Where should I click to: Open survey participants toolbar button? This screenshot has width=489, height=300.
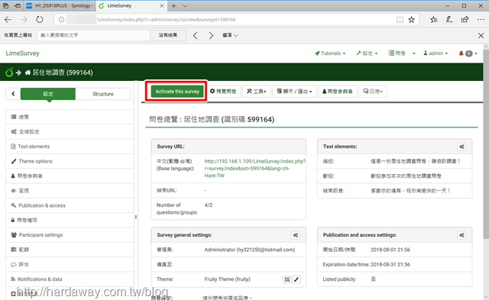(338, 92)
